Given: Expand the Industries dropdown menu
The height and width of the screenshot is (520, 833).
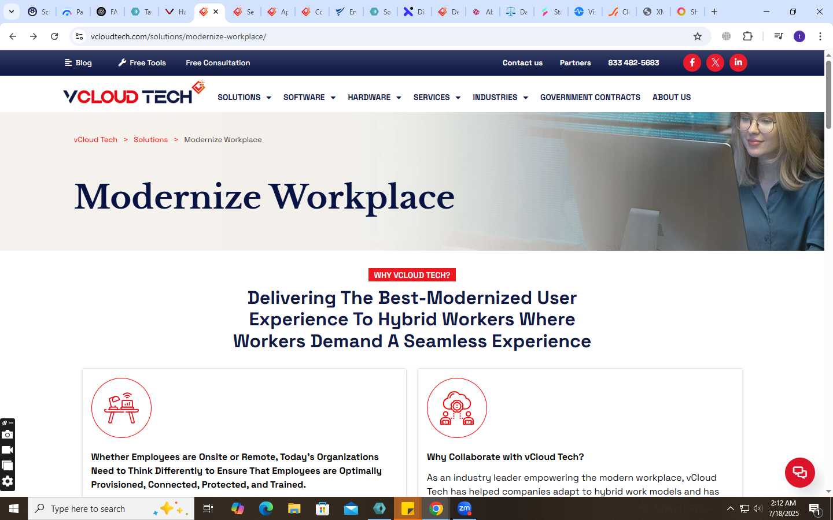Looking at the screenshot, I should [x=500, y=97].
